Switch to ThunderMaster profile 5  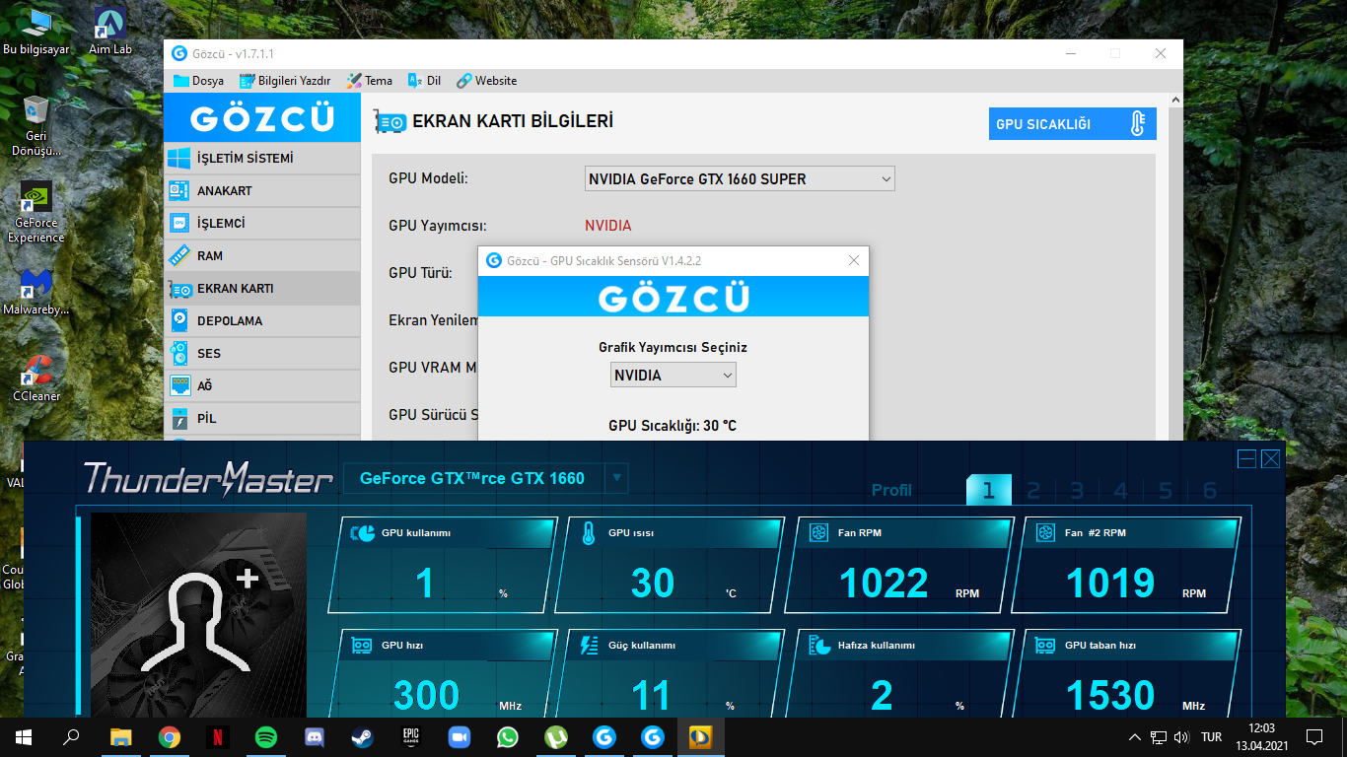pos(1166,490)
